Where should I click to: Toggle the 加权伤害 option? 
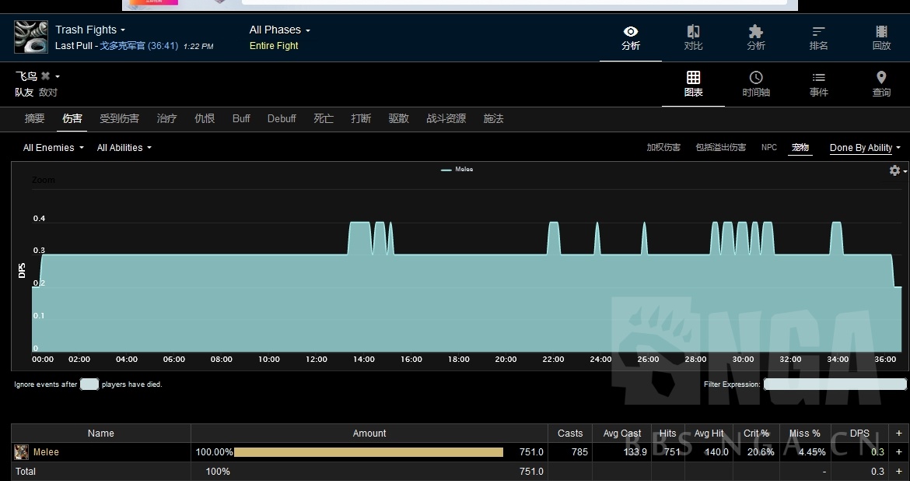[x=663, y=148]
